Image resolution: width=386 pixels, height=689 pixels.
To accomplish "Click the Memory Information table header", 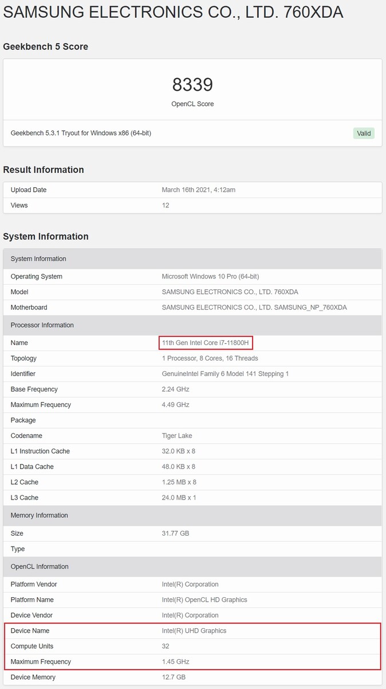I will point(192,515).
